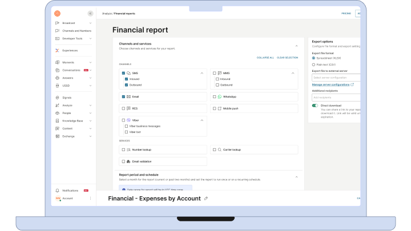
Task: Open the Manage server configurations link
Action: tap(332, 84)
